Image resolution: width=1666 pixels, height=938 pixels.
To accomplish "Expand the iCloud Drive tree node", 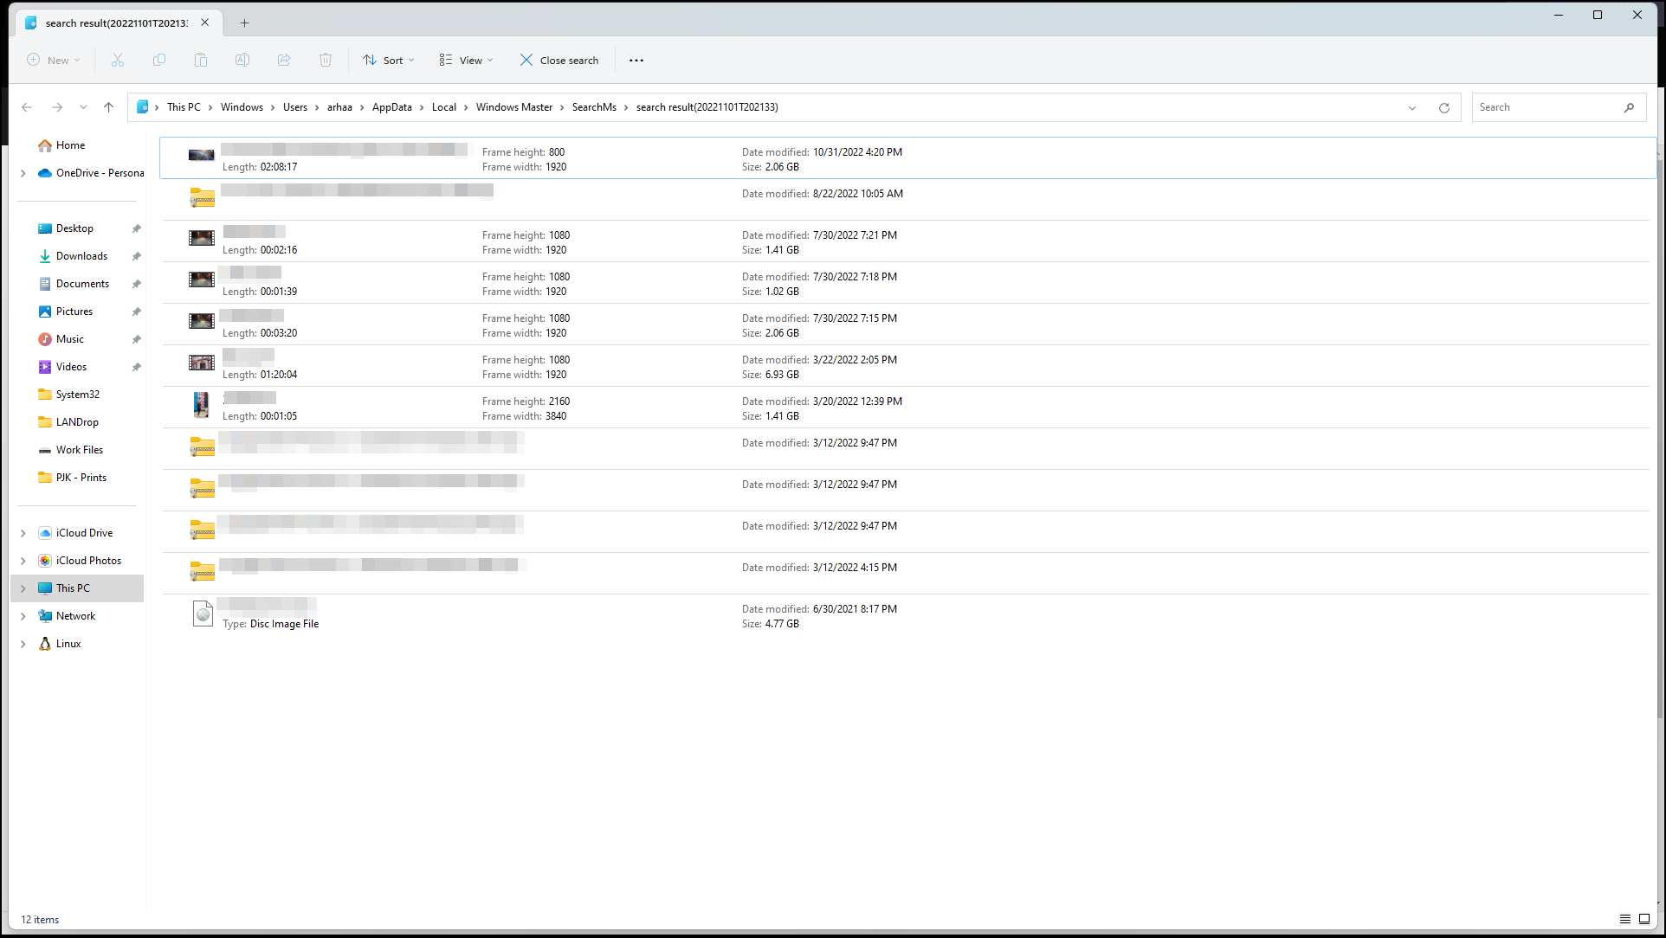I will (x=23, y=533).
